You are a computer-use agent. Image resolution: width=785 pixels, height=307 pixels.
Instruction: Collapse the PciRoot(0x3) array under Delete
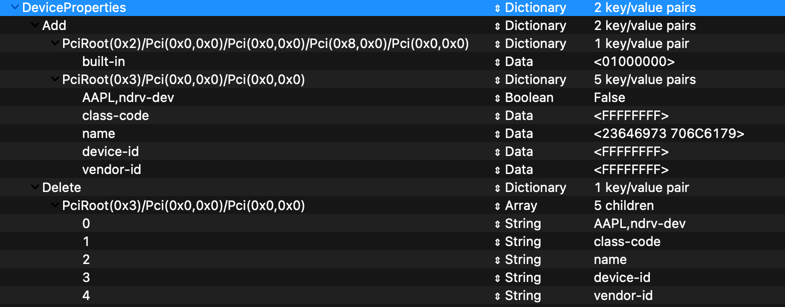tap(55, 206)
